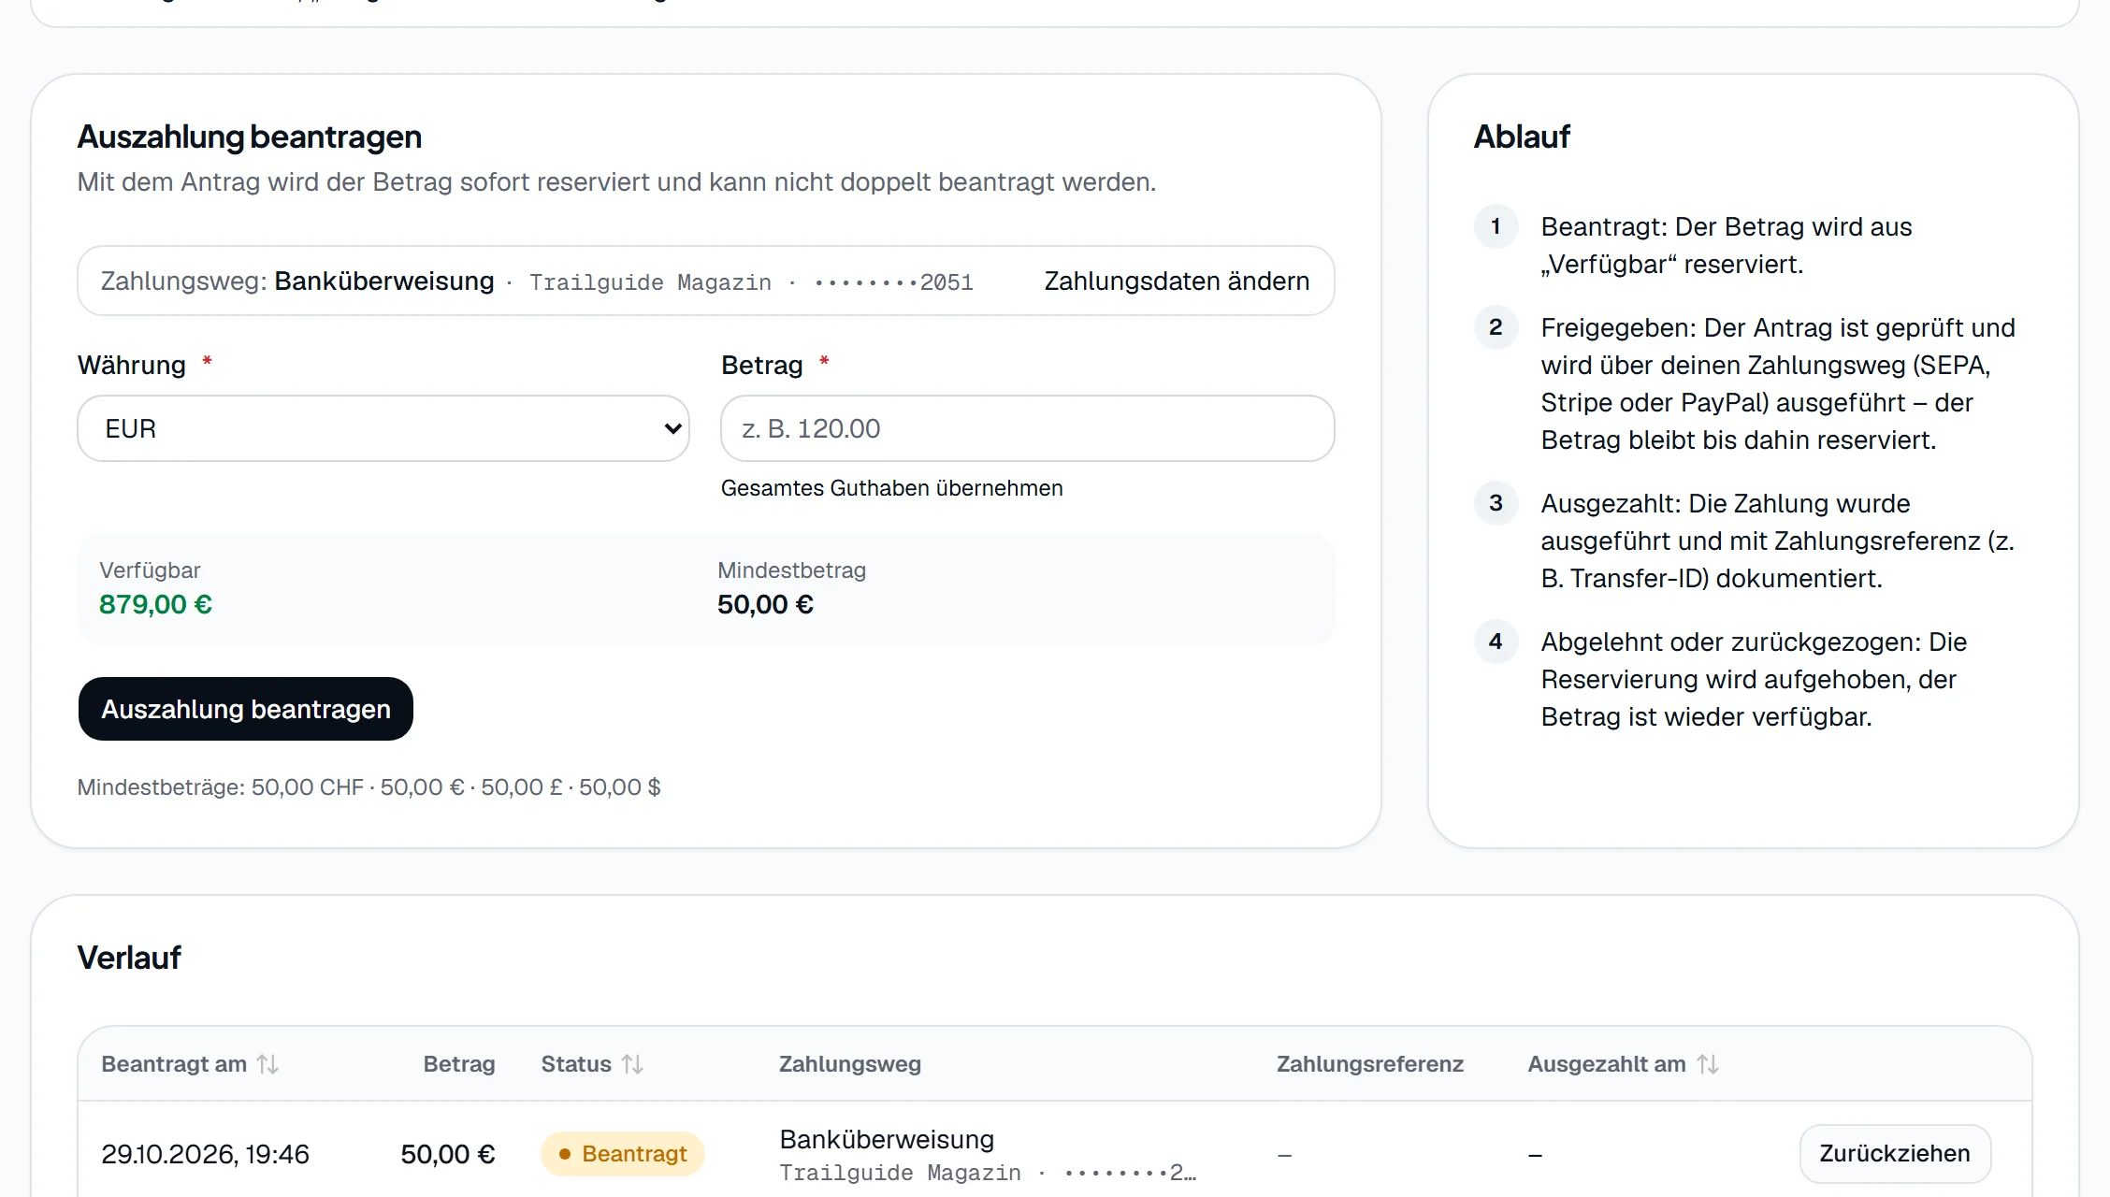The height and width of the screenshot is (1197, 2110).
Task: Click step 1 Beantragt description in Ablauf
Action: point(1727,245)
